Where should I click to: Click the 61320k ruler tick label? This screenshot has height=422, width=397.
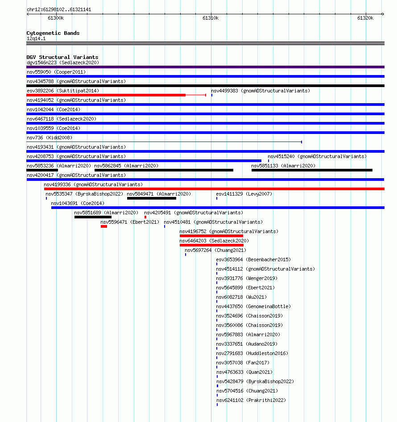coord(365,18)
